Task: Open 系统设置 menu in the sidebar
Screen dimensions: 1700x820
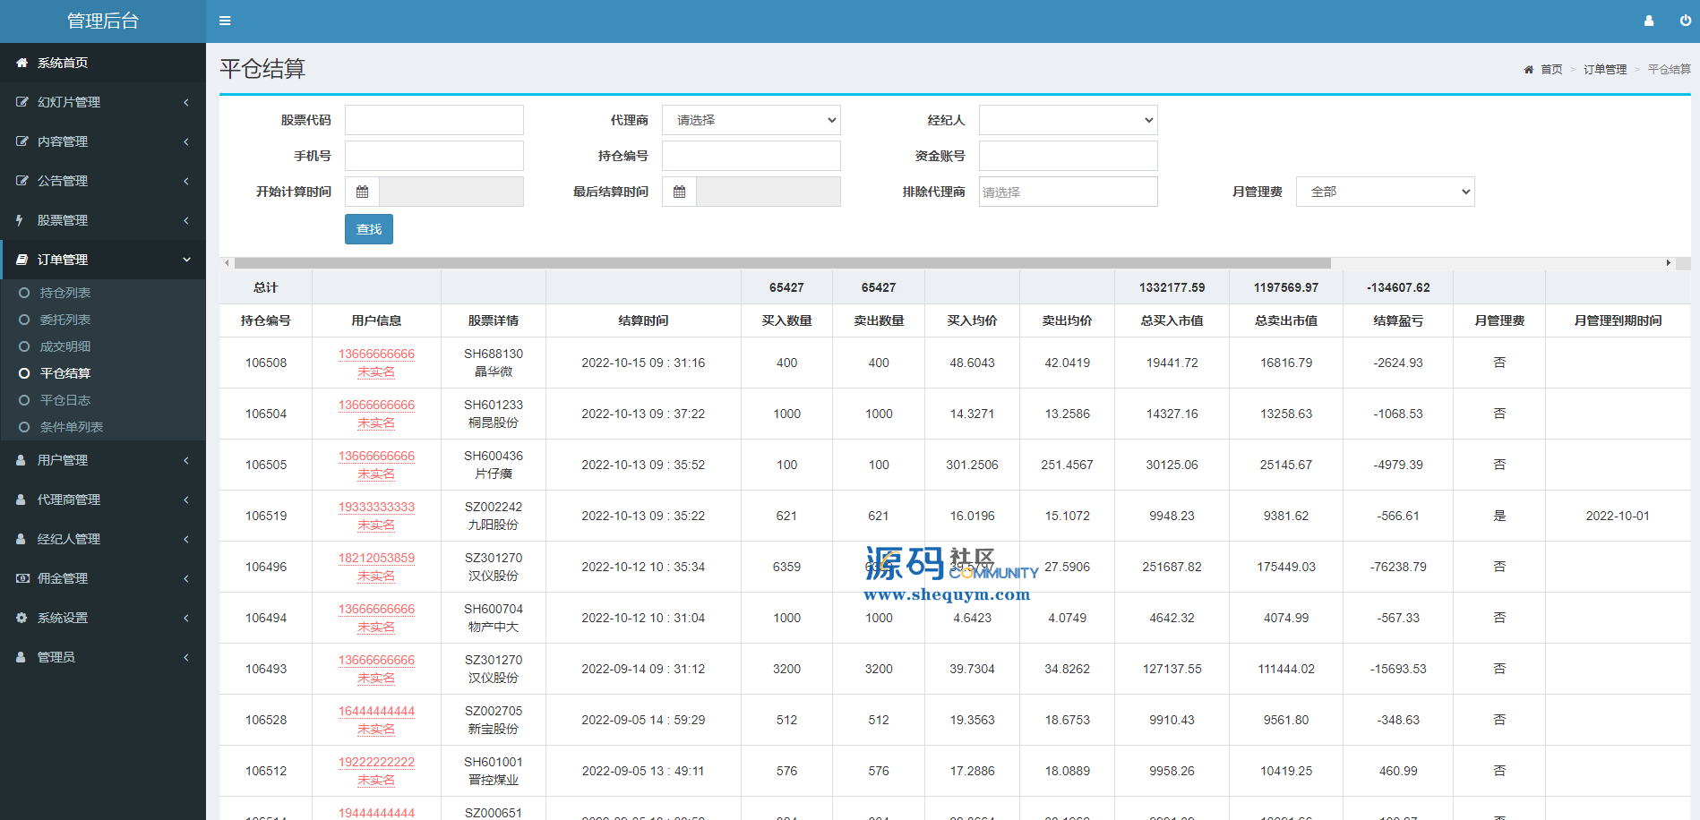Action: (x=103, y=618)
